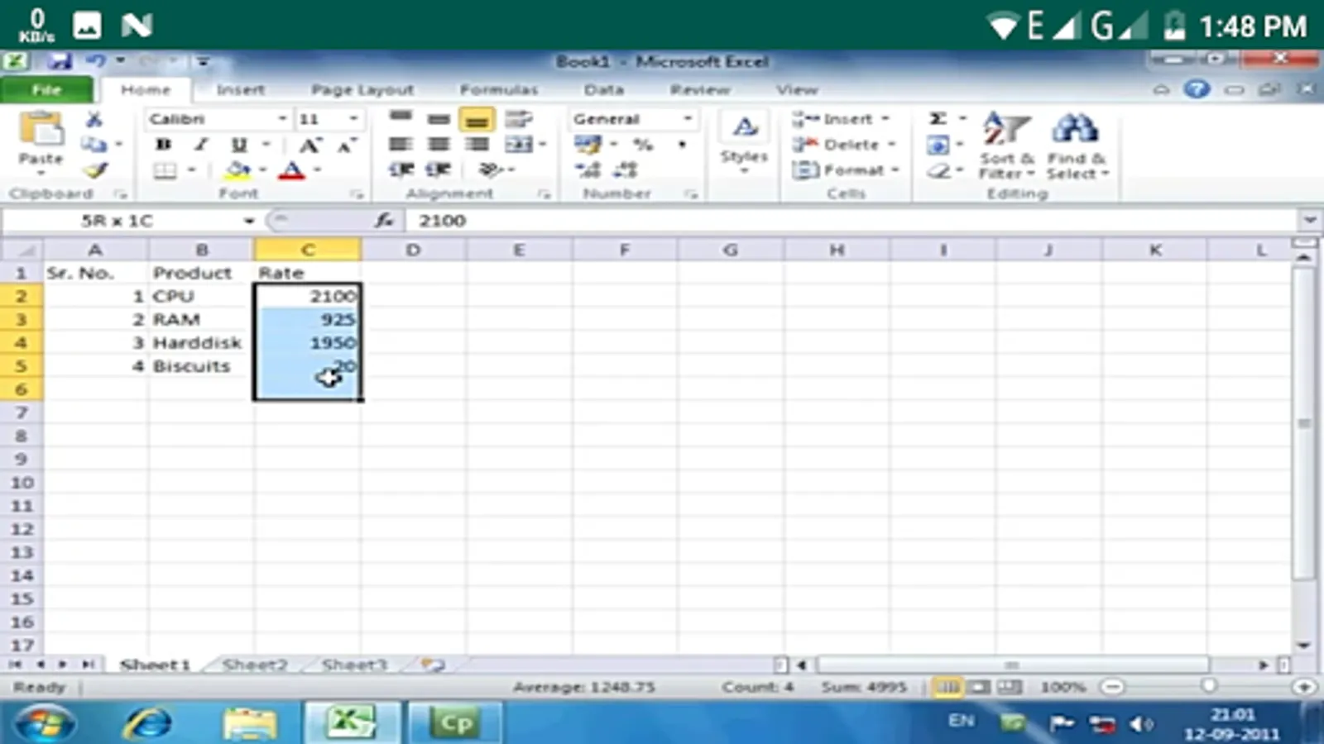Click the Insert Function fx button
Screen dimensions: 1324x744
coord(384,221)
